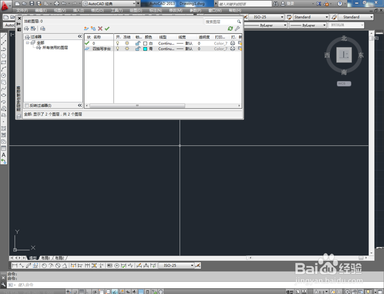Check the 反转过滤器 checkbox

pyautogui.click(x=27, y=106)
